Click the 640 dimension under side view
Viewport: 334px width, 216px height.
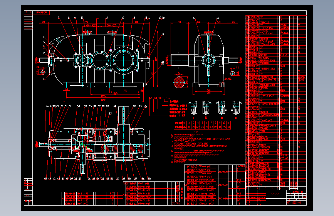click(x=208, y=90)
